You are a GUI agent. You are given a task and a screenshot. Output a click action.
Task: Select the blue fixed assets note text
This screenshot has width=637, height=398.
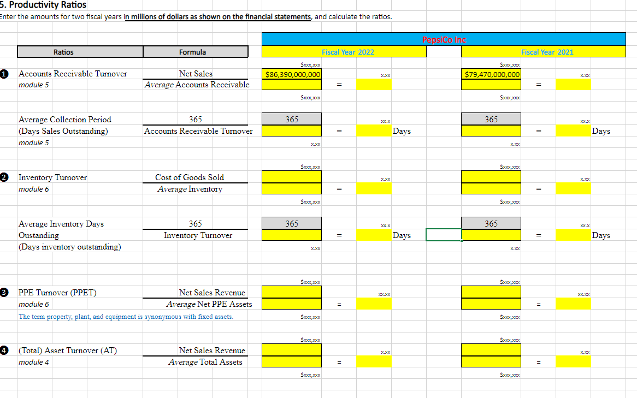pyautogui.click(x=126, y=316)
